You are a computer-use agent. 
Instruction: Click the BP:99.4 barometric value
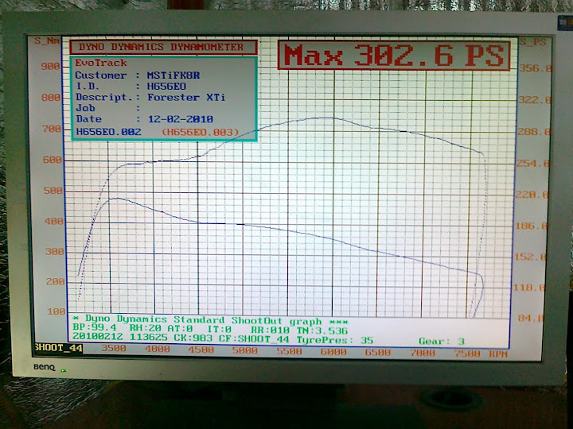pyautogui.click(x=94, y=327)
